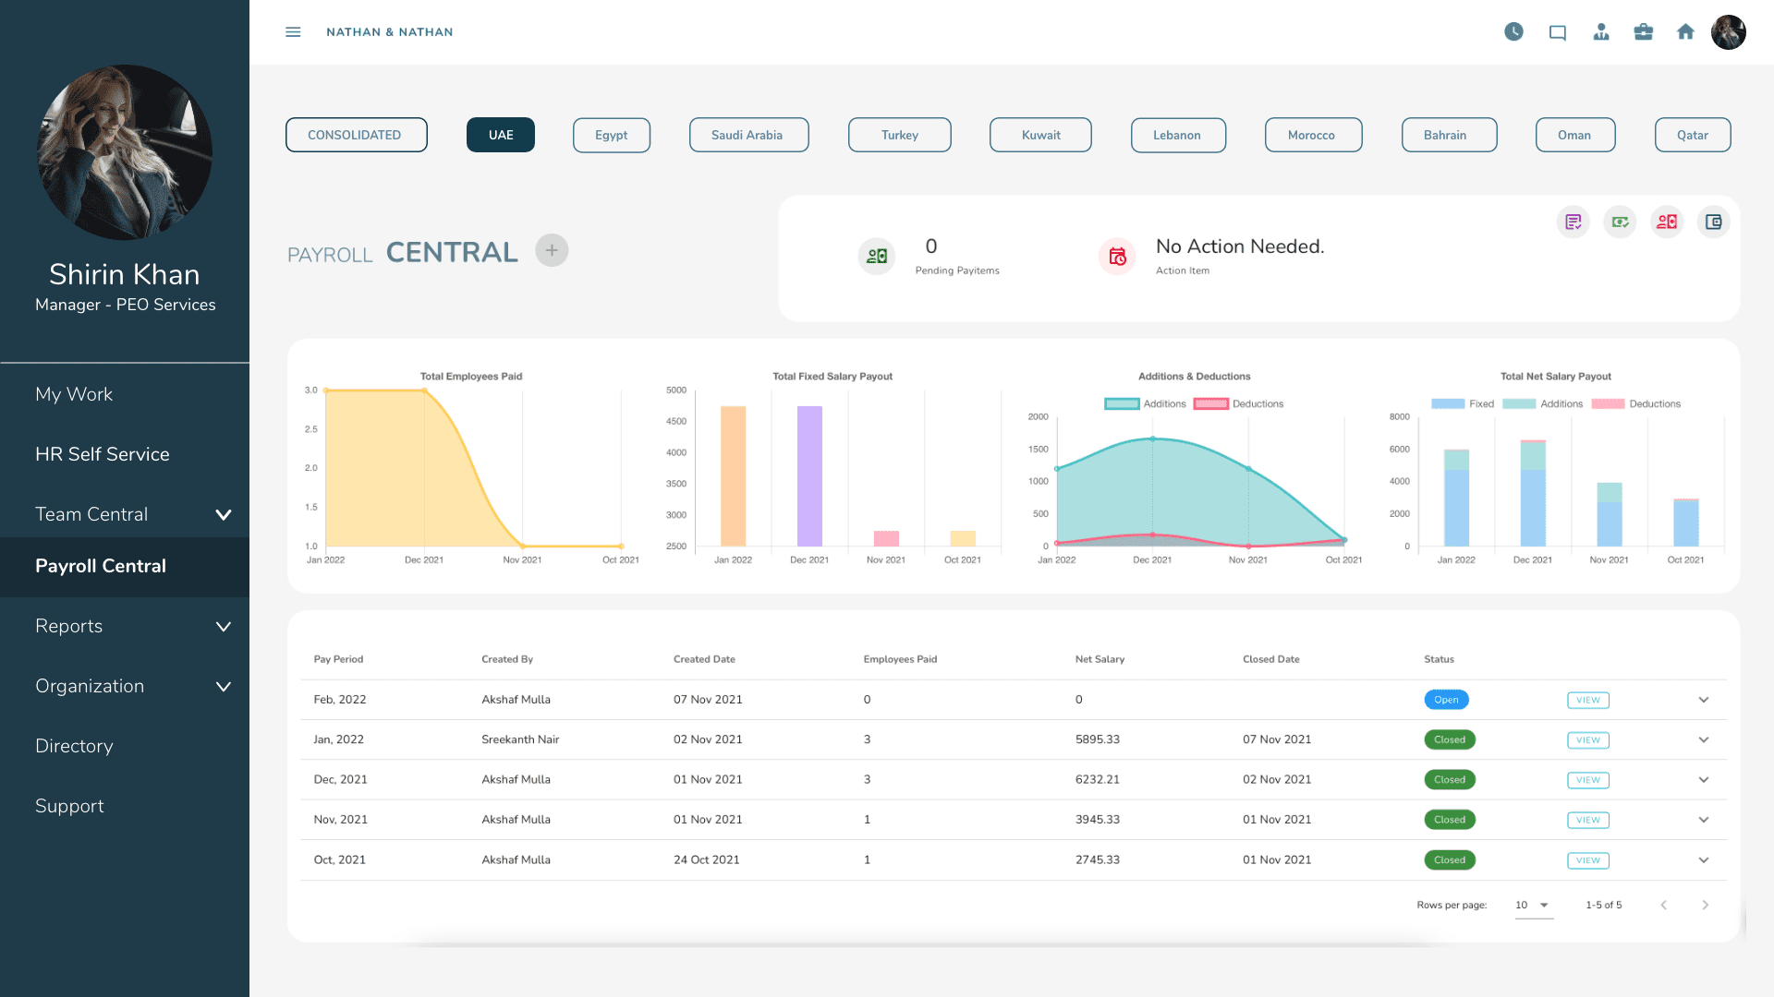Click the purple checklist icon in action panel
The height and width of the screenshot is (997, 1774).
[1573, 222]
